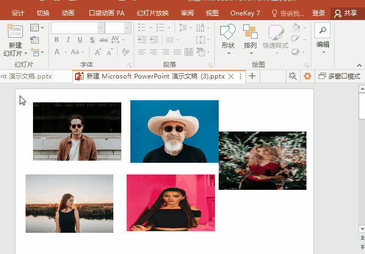Open the 设计 (Design) ribbon tab

[x=18, y=13]
